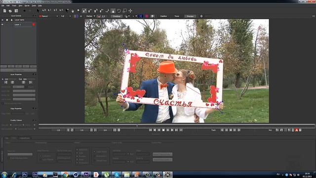
Task: Track forwards button
Action: 239,130
